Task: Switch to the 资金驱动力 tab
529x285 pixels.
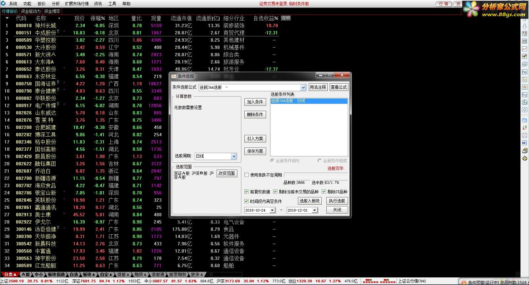Action: point(31,11)
